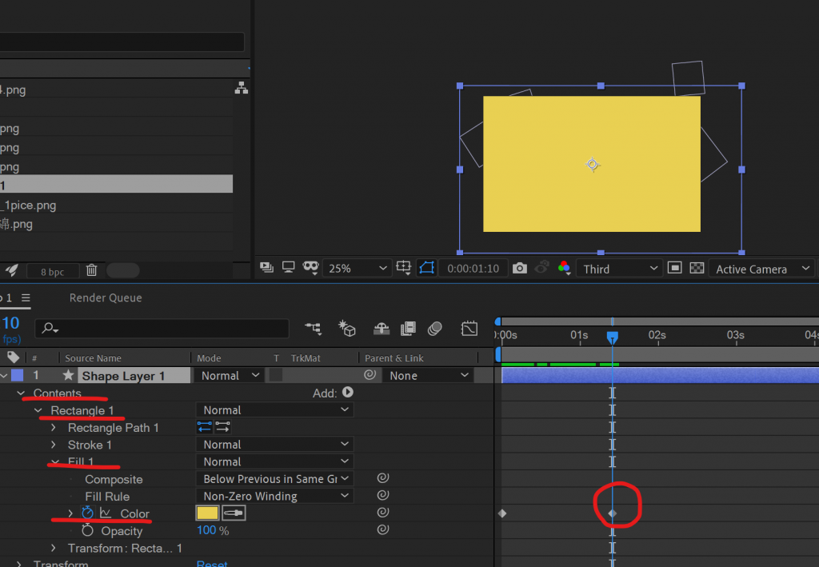
Task: Click the show channel RGB color icon
Action: click(564, 269)
